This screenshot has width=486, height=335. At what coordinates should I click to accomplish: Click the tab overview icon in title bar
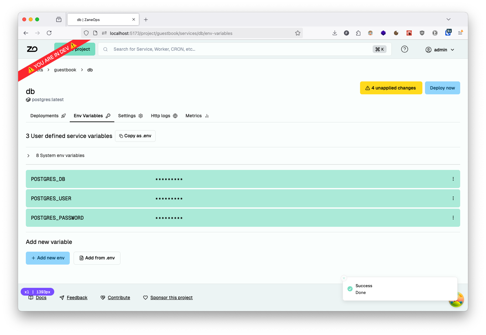coord(59,19)
